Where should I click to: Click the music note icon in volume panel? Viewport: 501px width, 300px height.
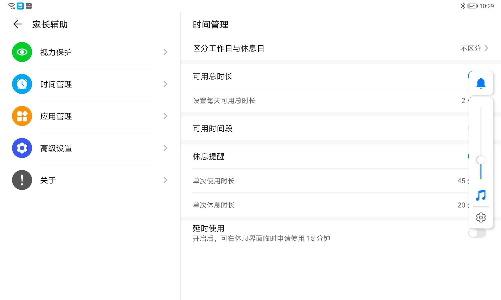481,196
